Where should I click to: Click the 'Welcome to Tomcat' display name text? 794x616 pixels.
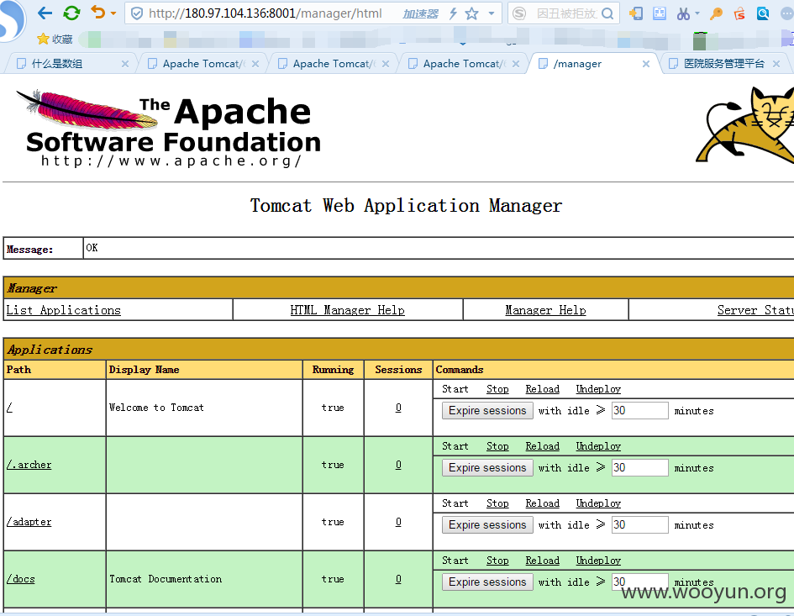click(x=156, y=408)
